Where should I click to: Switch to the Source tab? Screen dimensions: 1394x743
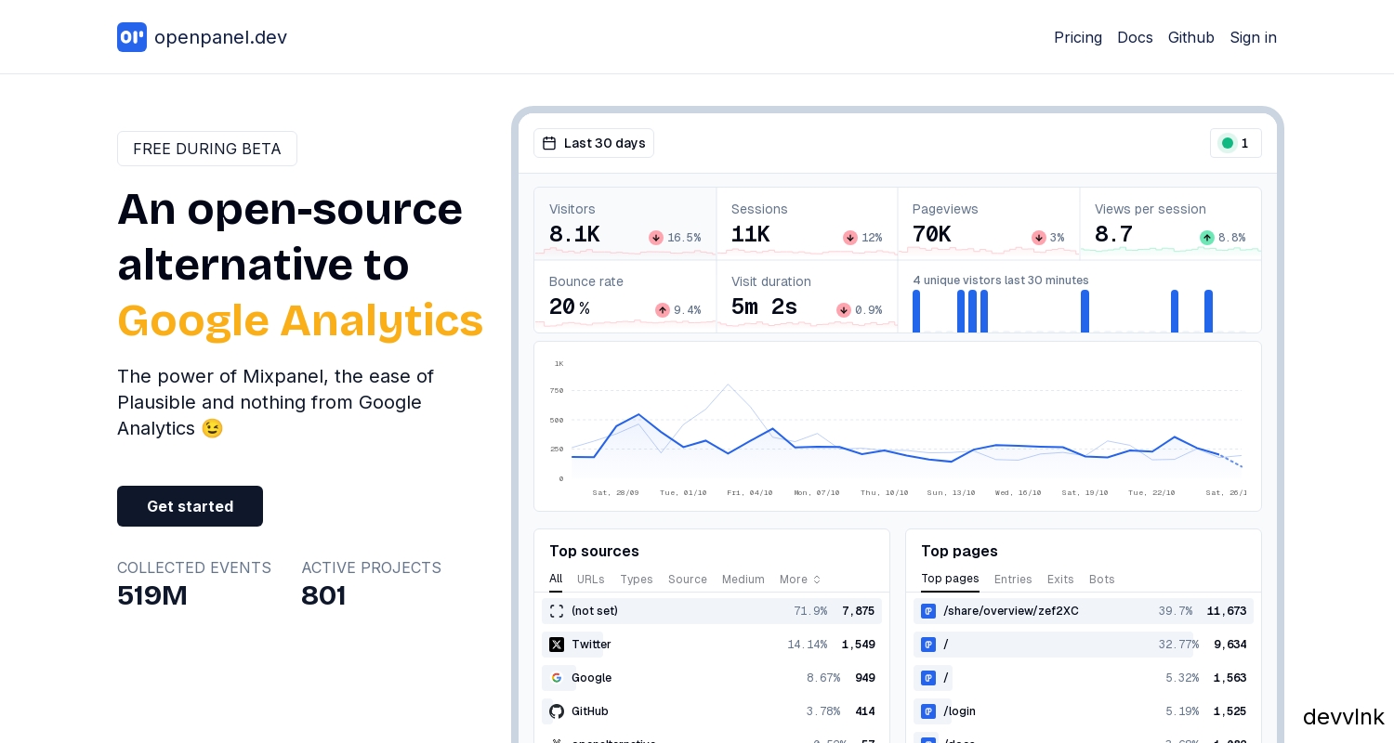pyautogui.click(x=688, y=580)
